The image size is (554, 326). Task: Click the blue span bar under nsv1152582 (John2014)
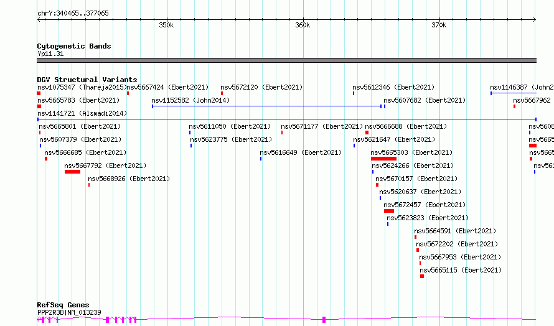[267, 106]
